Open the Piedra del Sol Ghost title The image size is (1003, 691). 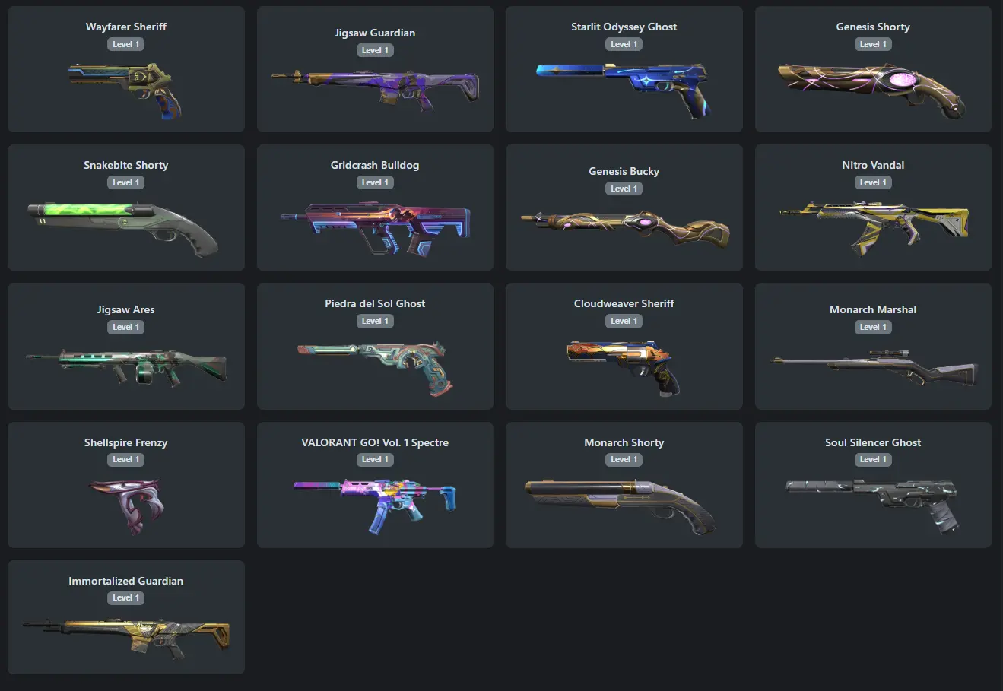(x=375, y=303)
